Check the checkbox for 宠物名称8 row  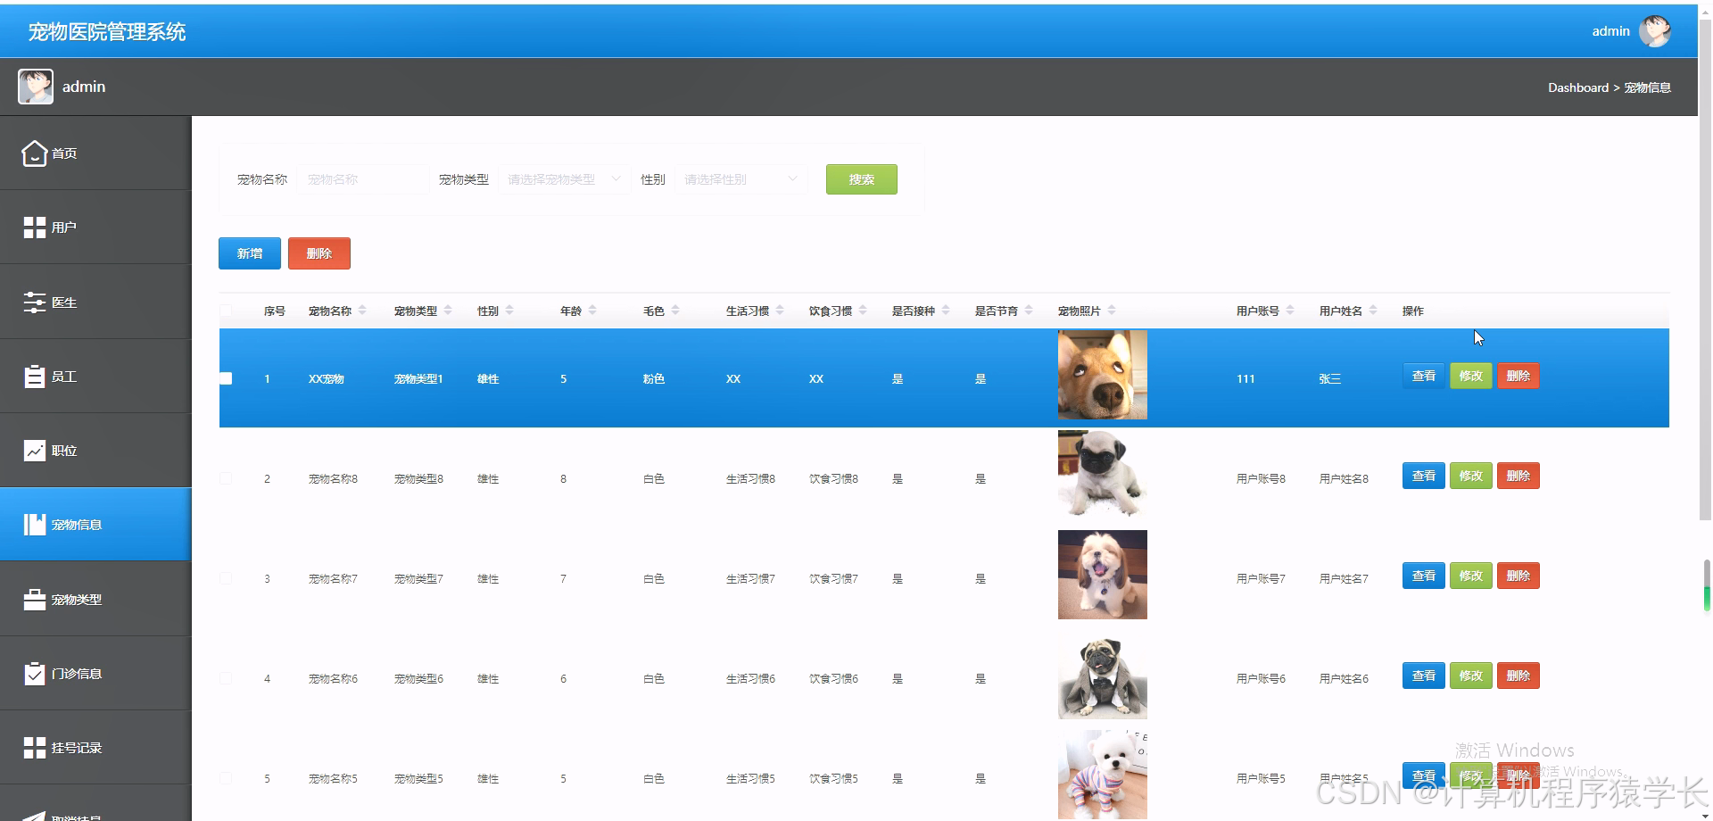coord(226,477)
